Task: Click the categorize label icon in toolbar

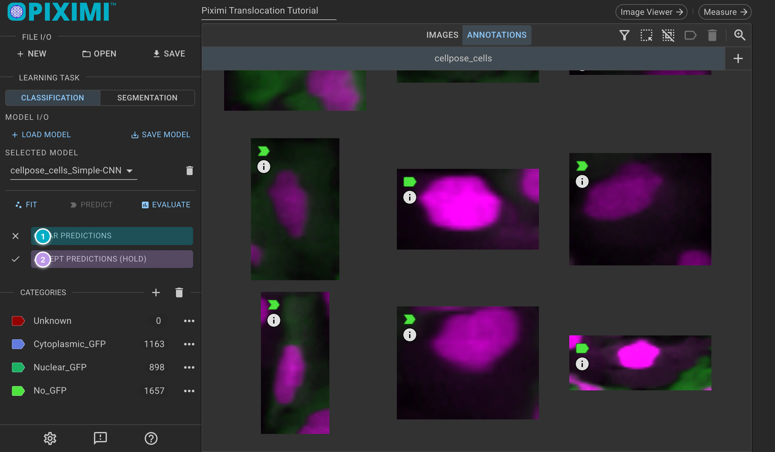Action: 690,35
